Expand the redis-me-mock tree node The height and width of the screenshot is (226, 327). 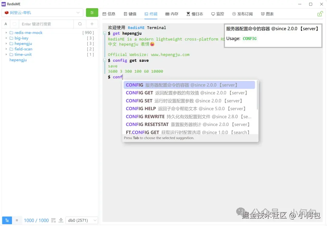tap(6, 32)
